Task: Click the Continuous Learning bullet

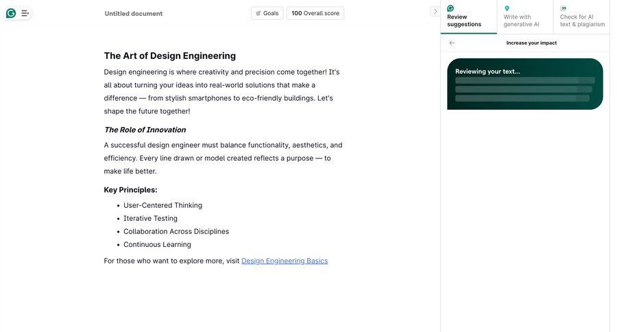Action: coord(158,245)
